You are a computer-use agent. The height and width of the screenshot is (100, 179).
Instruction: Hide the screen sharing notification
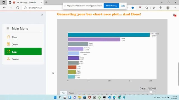click(123, 6)
